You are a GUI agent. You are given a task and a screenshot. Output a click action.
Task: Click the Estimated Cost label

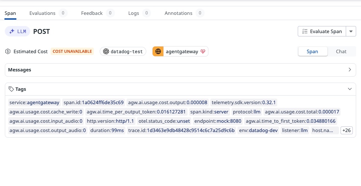coord(31,51)
